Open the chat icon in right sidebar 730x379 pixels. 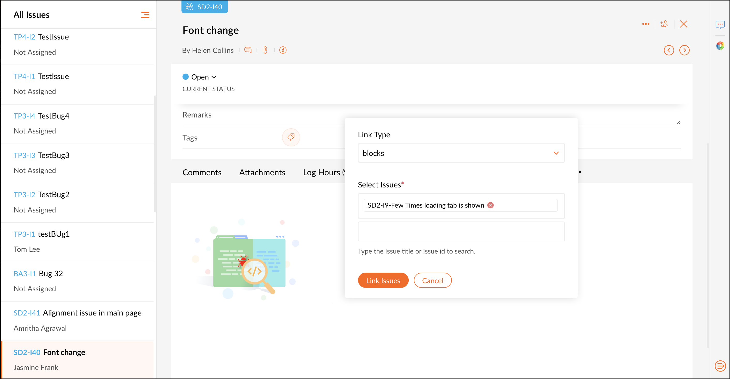click(720, 25)
